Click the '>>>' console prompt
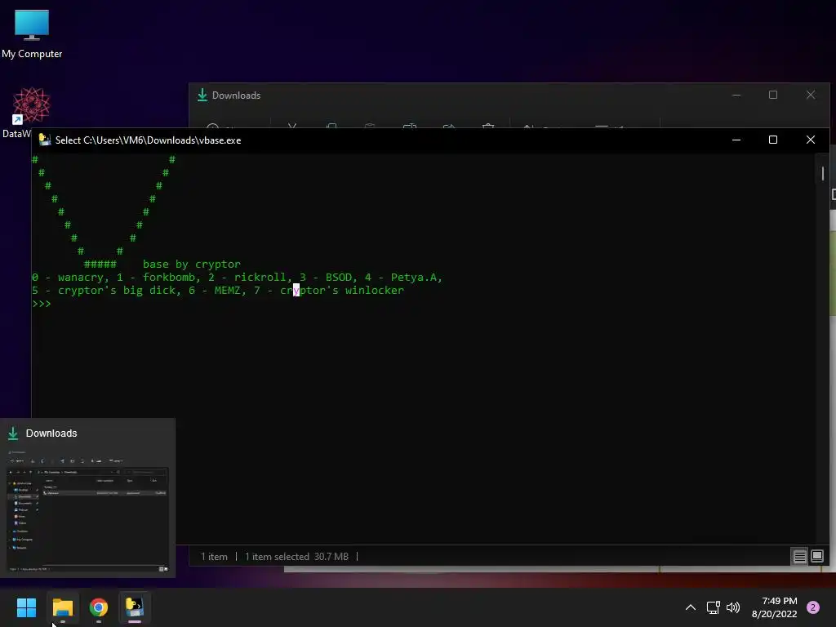Viewport: 836px width, 627px height. pos(42,304)
